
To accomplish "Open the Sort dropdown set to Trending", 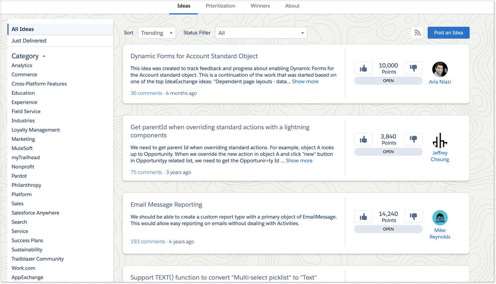I will pos(157,33).
